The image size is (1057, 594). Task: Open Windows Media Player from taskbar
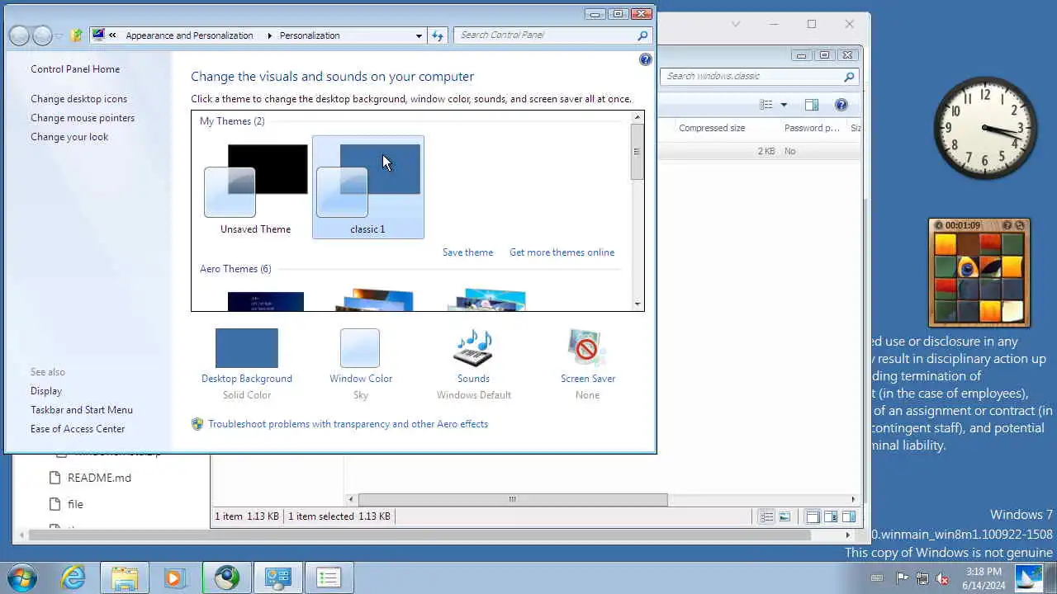[x=174, y=577]
